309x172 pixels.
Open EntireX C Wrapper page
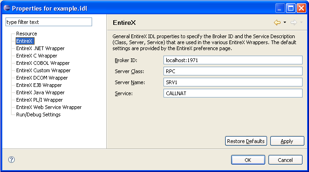(x=37, y=56)
